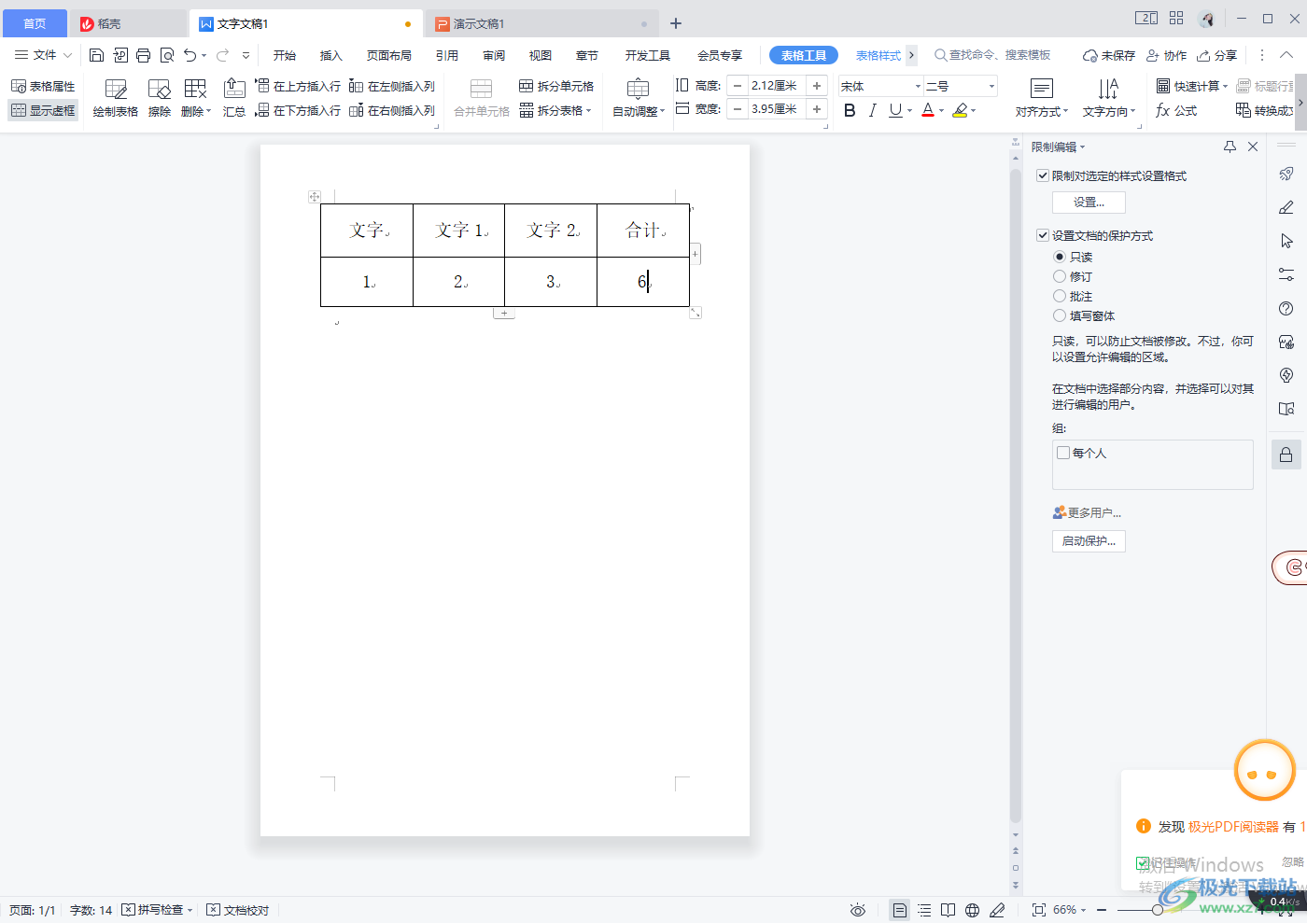
Task: Open the font color red A swatch
Action: [x=928, y=110]
